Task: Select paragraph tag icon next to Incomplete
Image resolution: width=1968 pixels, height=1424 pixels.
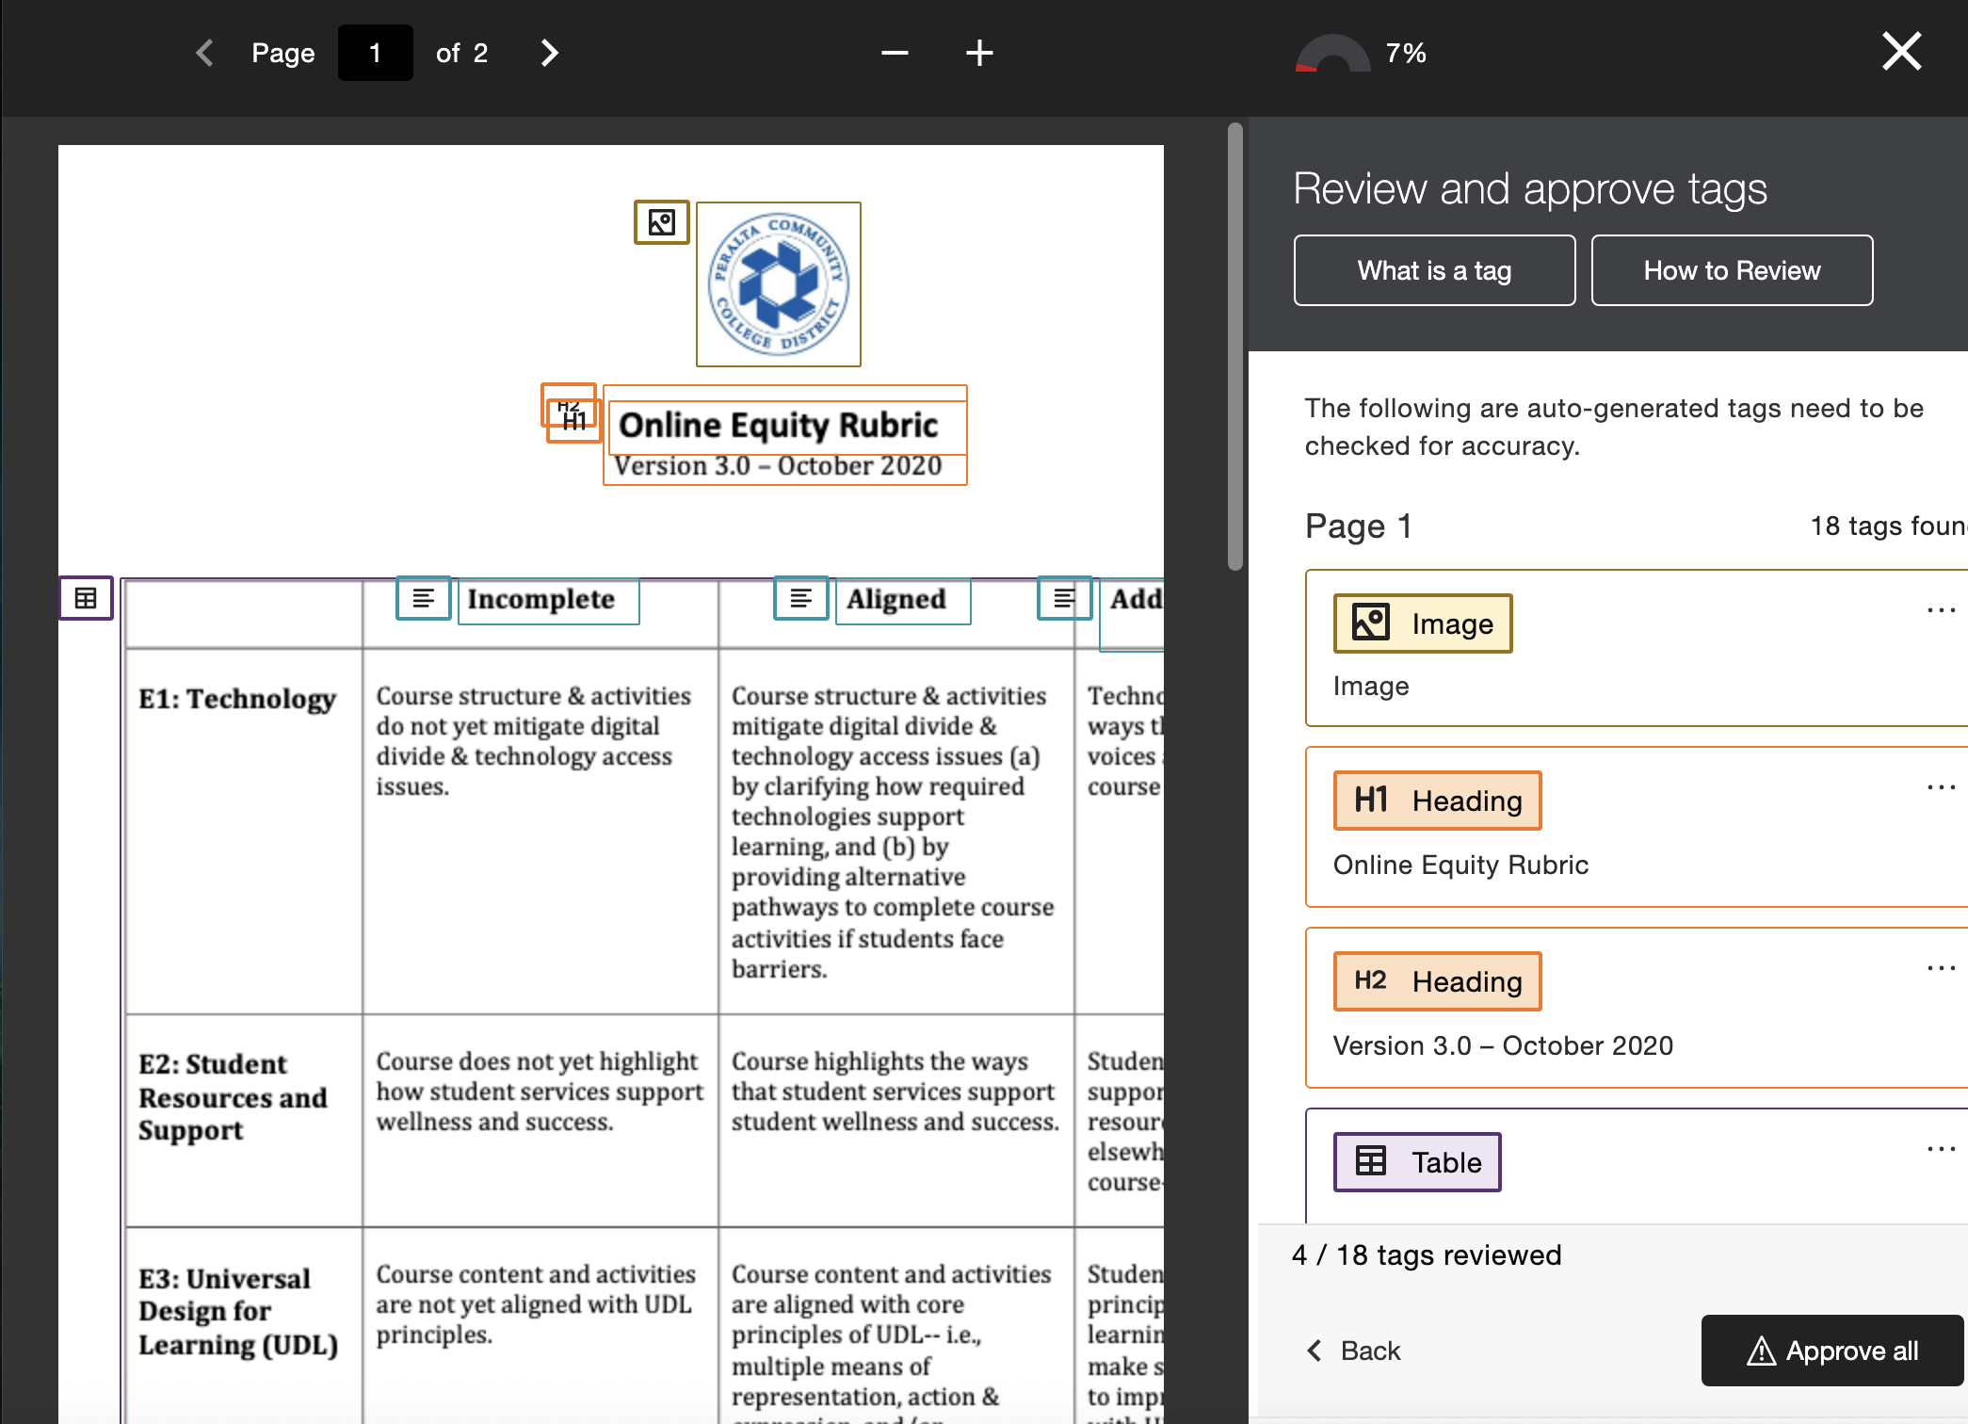Action: (424, 598)
